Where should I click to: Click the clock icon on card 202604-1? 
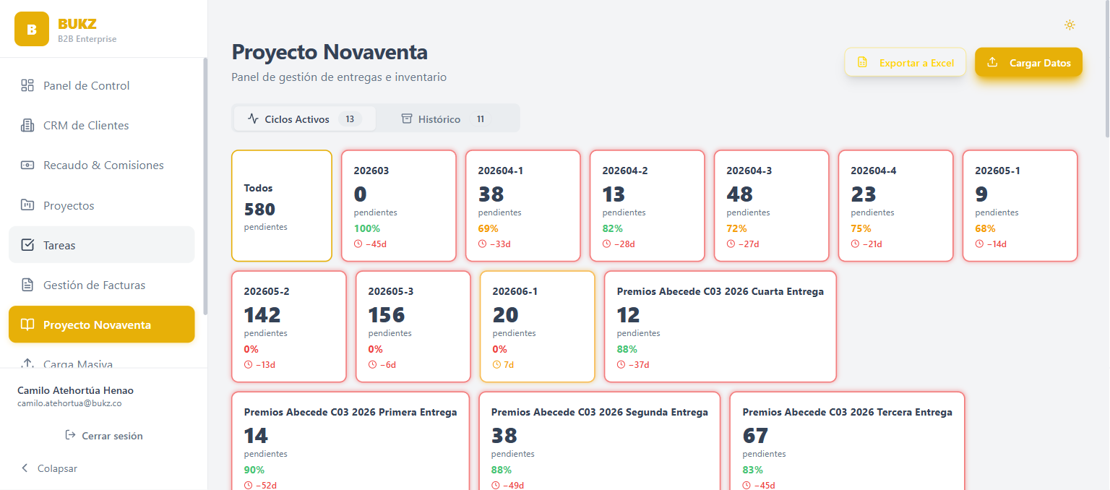[x=482, y=244]
